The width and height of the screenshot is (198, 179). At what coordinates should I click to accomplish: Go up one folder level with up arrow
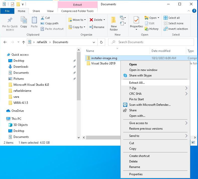coord(24,42)
